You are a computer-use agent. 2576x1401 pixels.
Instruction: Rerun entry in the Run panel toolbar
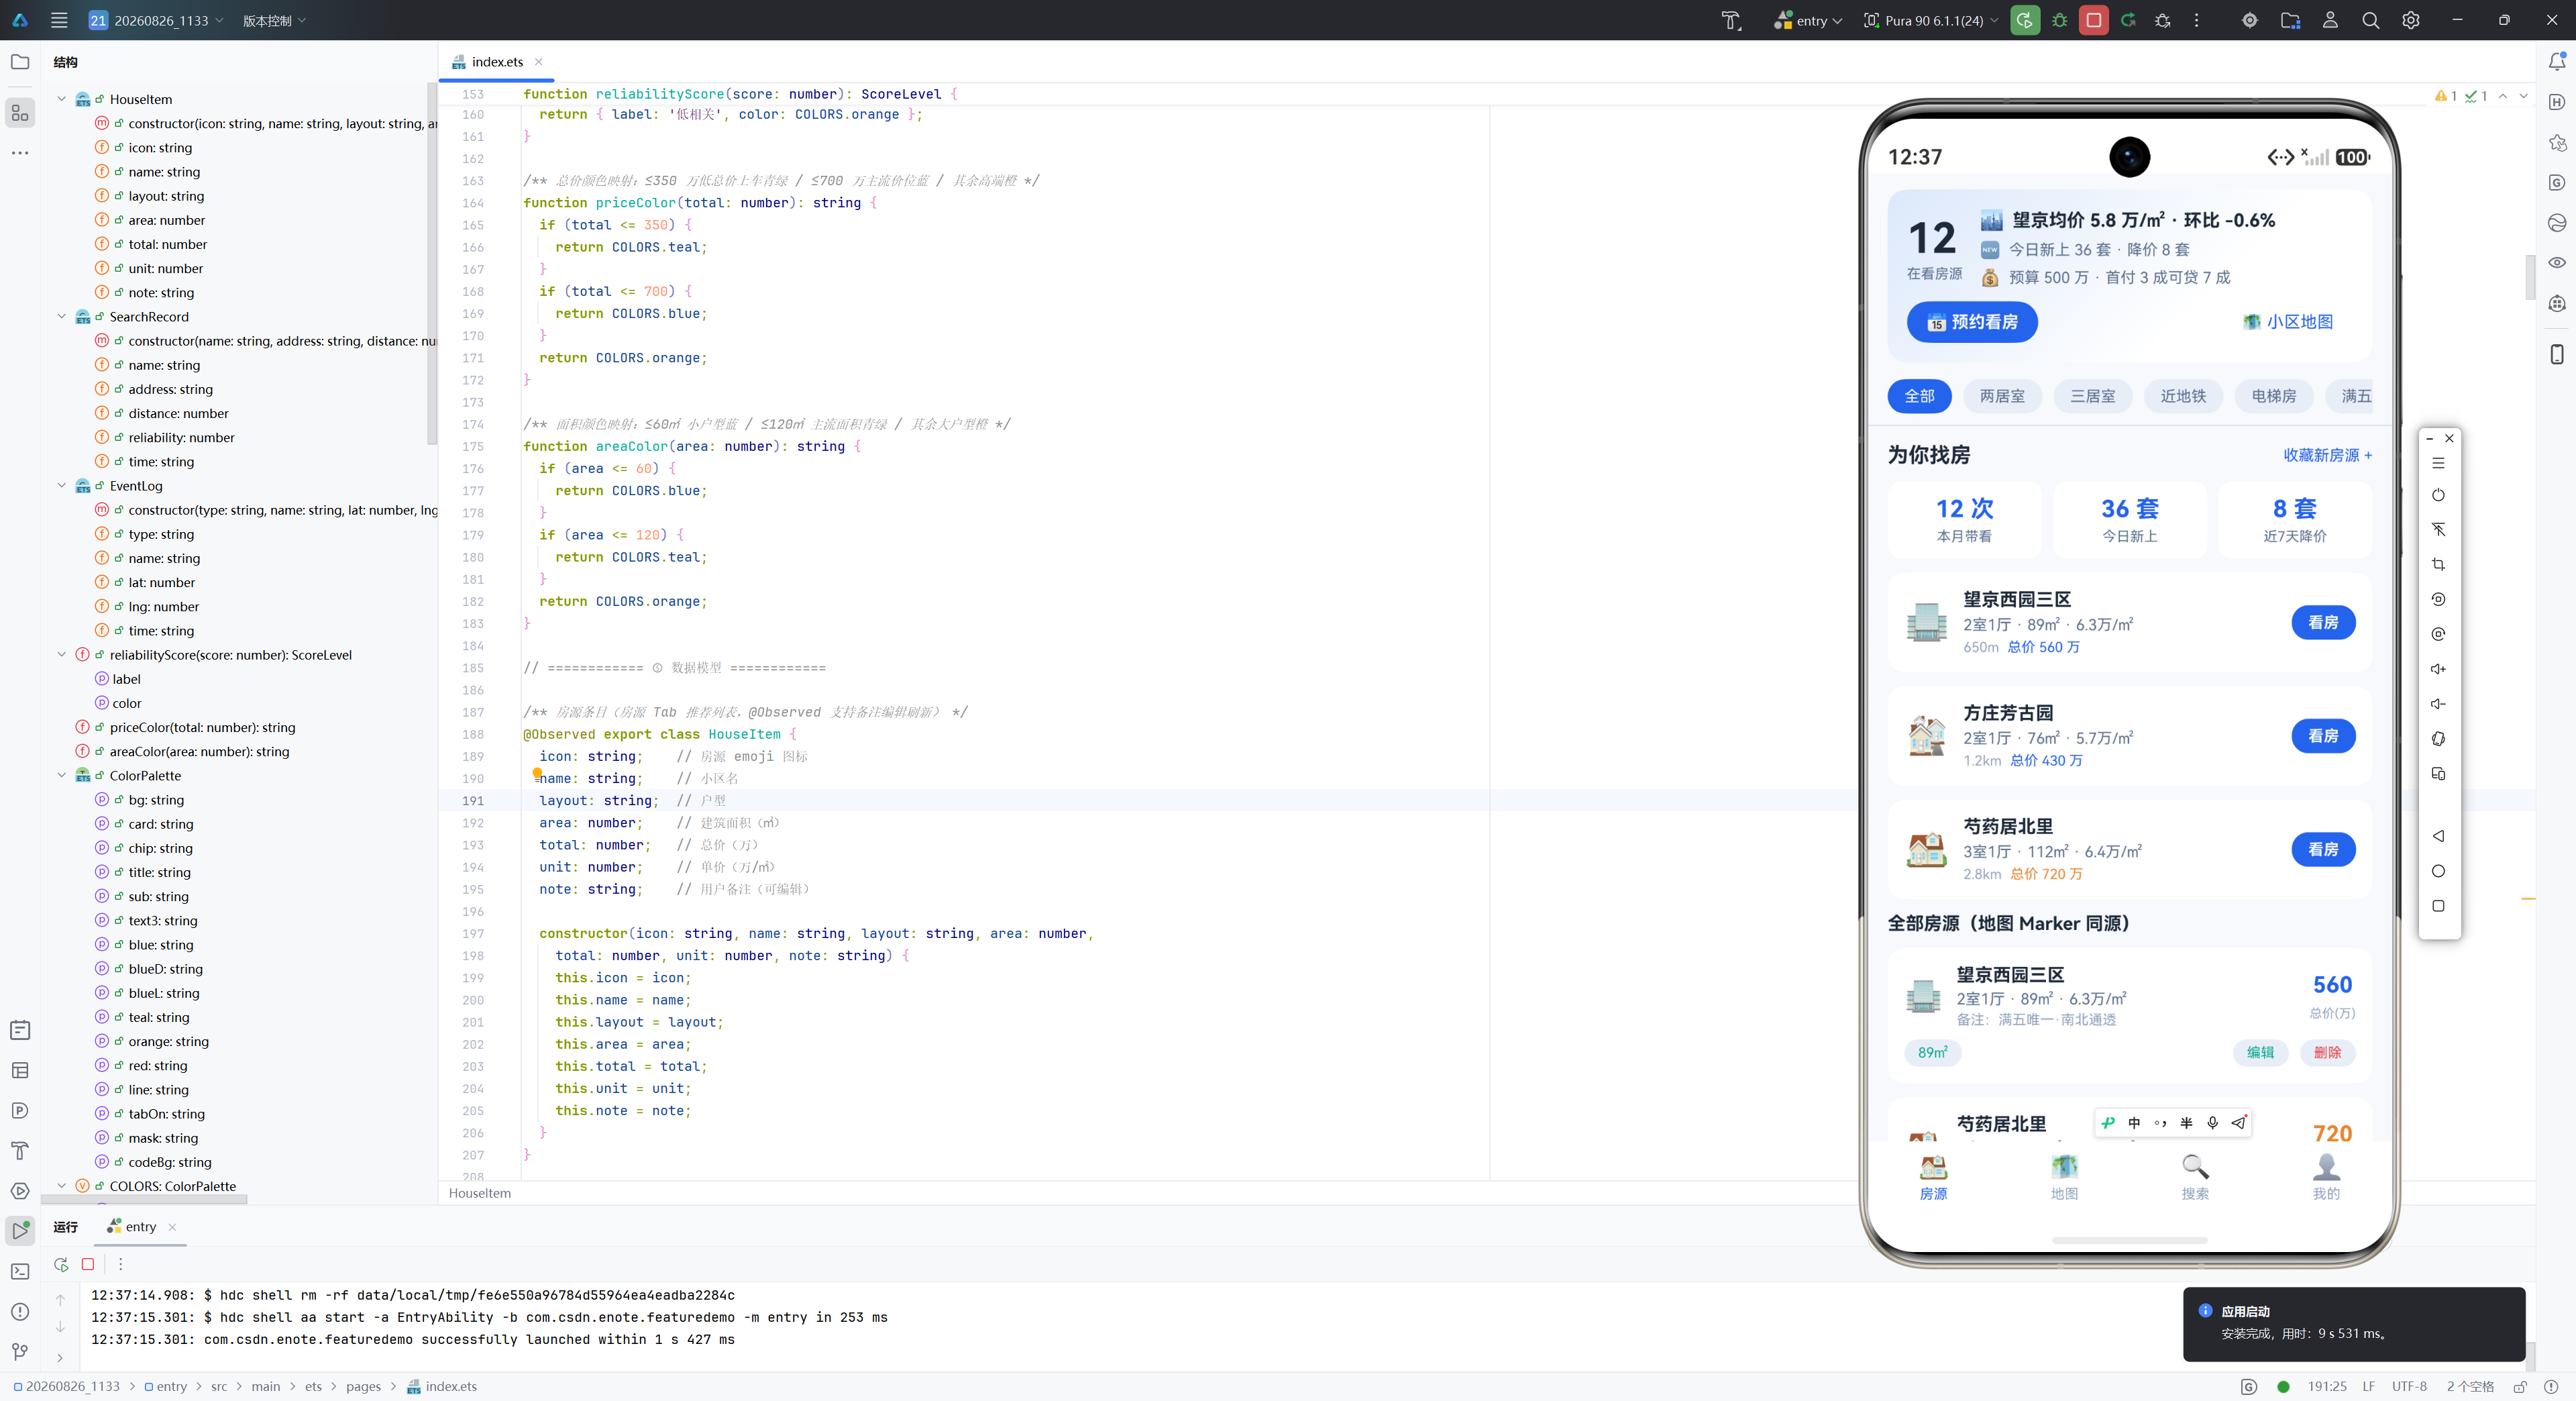pyautogui.click(x=61, y=1265)
